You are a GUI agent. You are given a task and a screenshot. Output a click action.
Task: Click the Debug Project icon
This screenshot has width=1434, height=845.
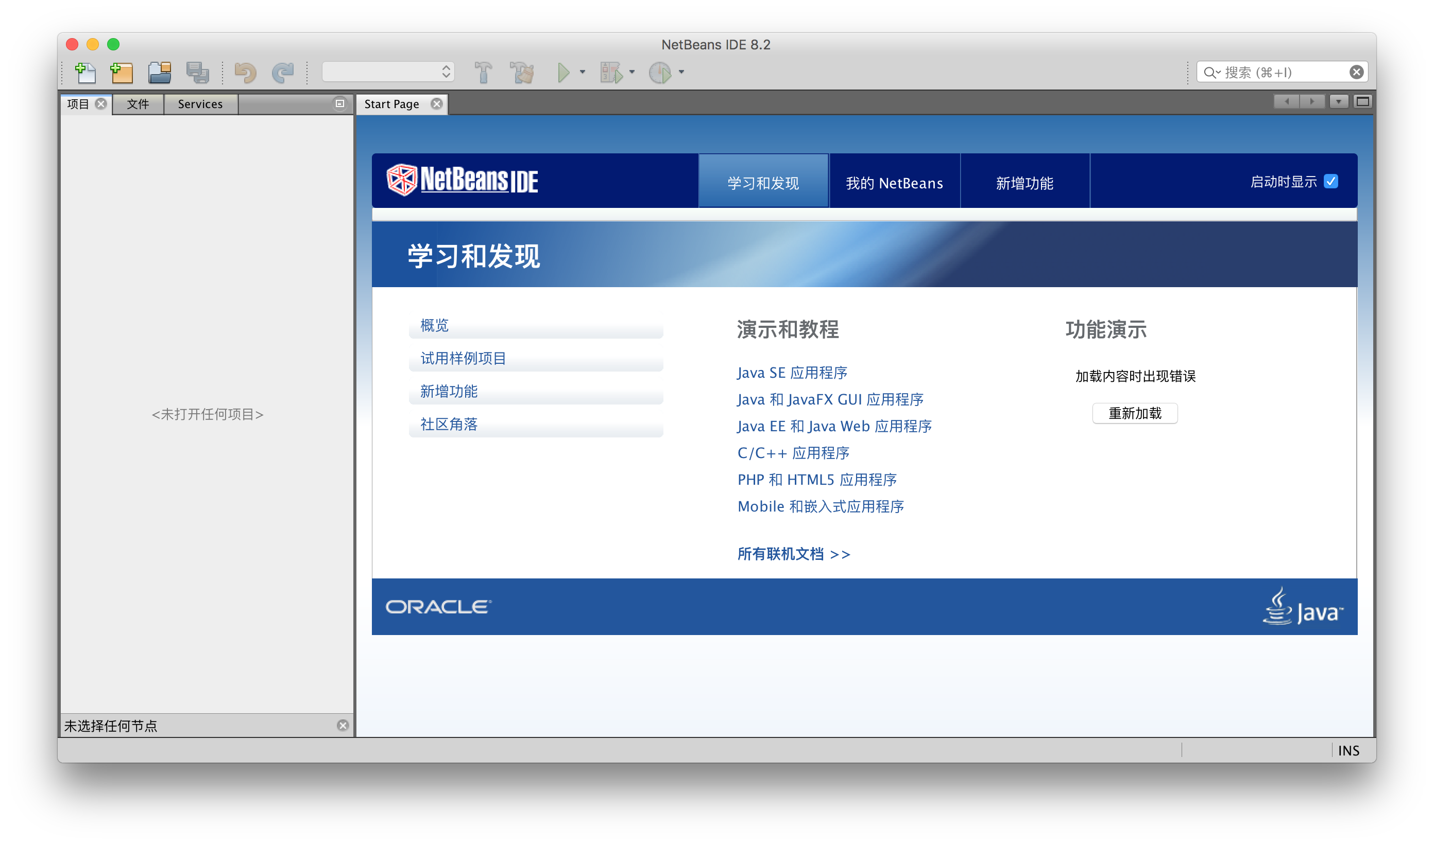click(611, 73)
